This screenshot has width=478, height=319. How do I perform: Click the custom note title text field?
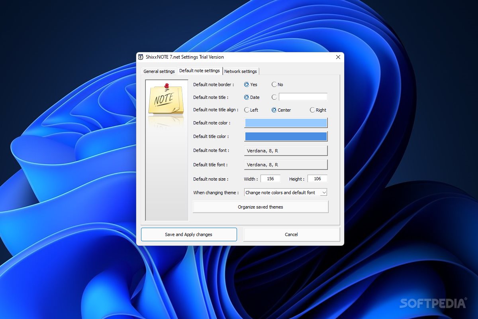303,97
